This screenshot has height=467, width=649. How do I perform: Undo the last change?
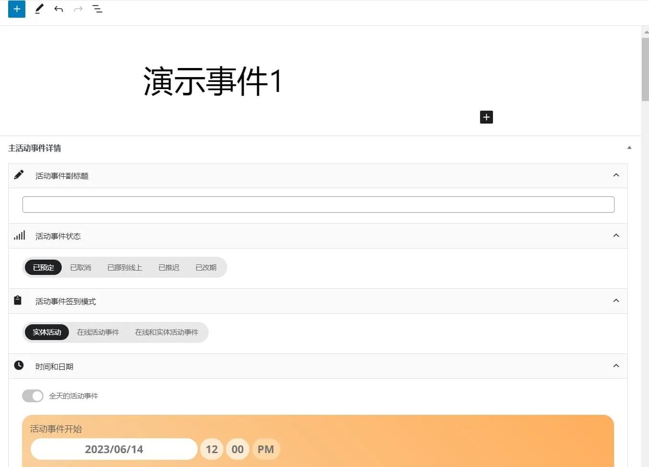pos(58,9)
